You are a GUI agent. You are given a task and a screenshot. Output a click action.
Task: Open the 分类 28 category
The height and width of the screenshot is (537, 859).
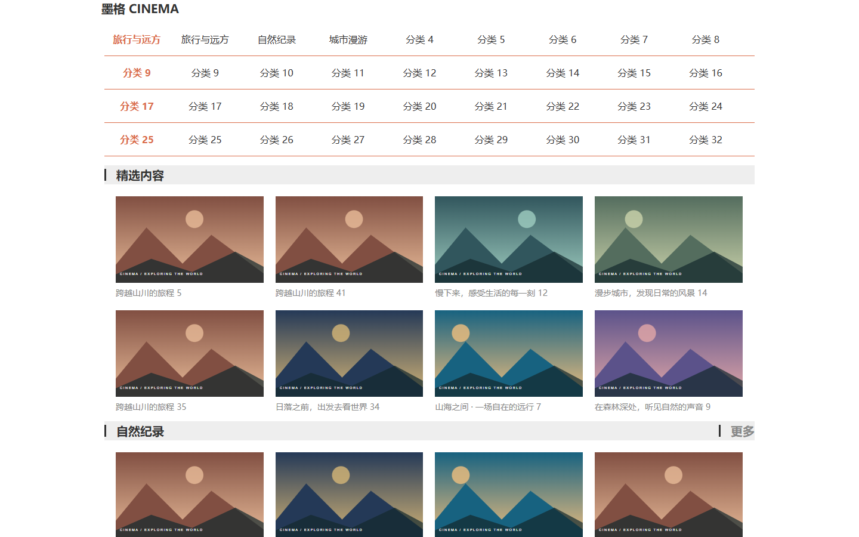[x=419, y=140]
